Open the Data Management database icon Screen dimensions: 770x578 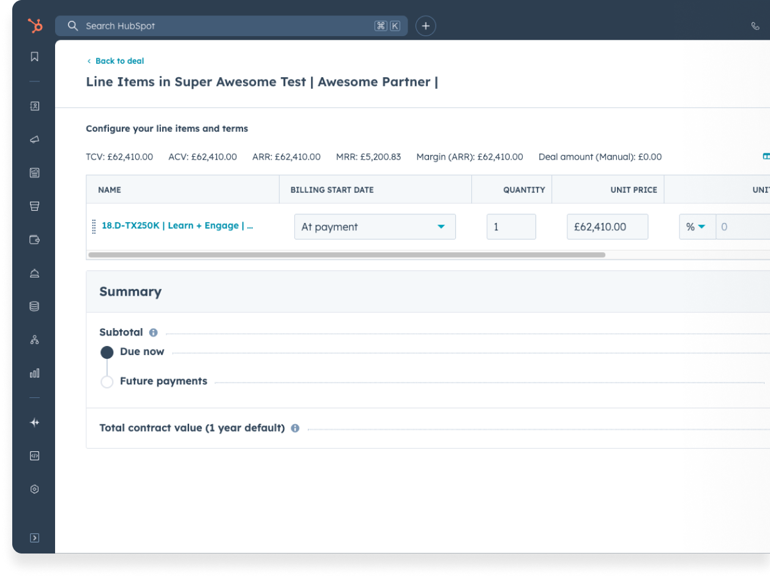pyautogui.click(x=35, y=306)
